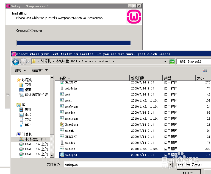The image size is (211, 174).
Task: Sort by 名称 column header
Action: [92, 78]
